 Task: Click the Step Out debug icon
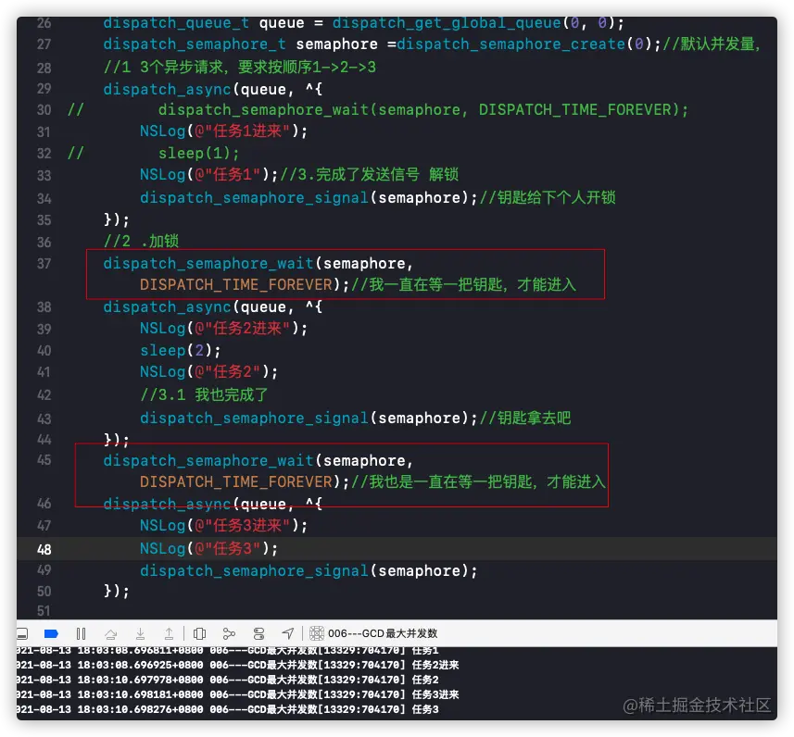click(x=170, y=633)
